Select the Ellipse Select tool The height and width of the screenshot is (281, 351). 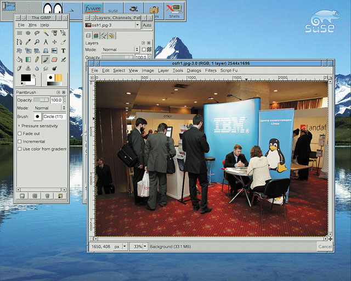click(28, 33)
